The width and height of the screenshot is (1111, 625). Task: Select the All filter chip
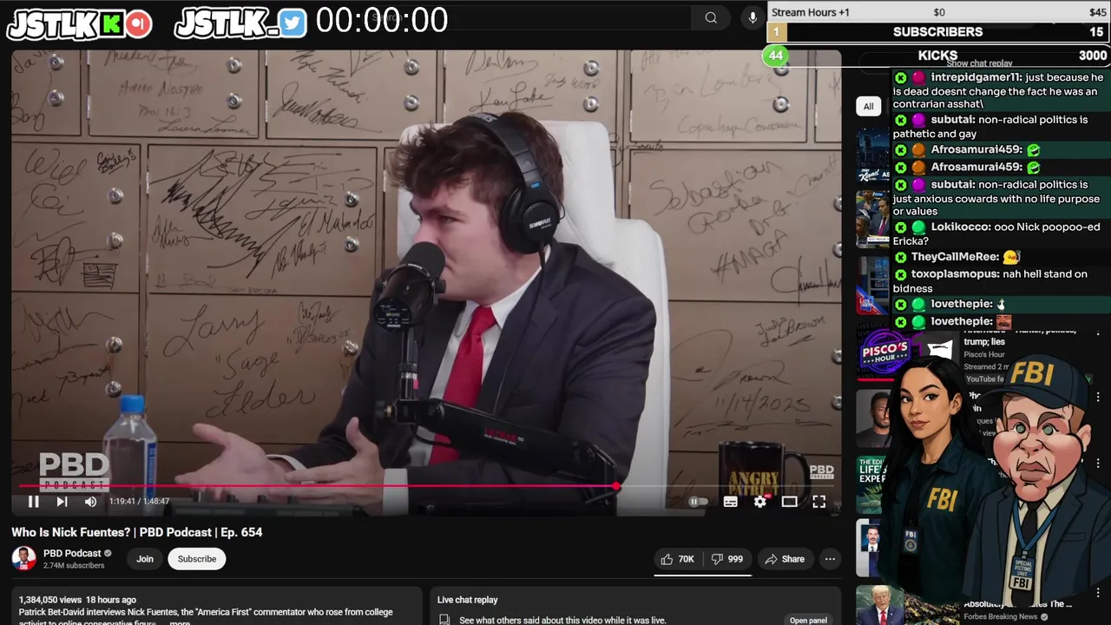[x=868, y=106]
